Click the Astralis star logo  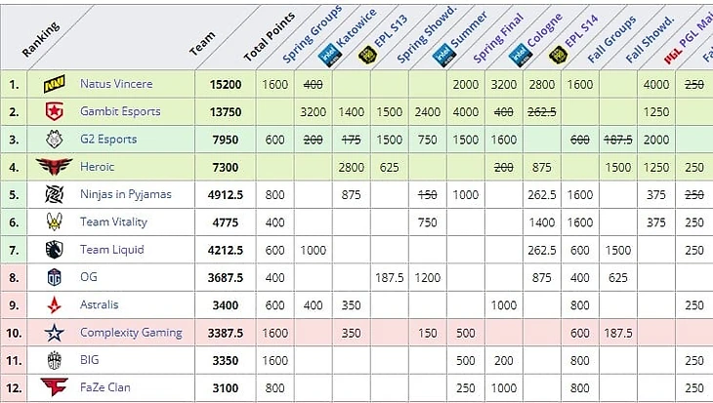point(54,304)
